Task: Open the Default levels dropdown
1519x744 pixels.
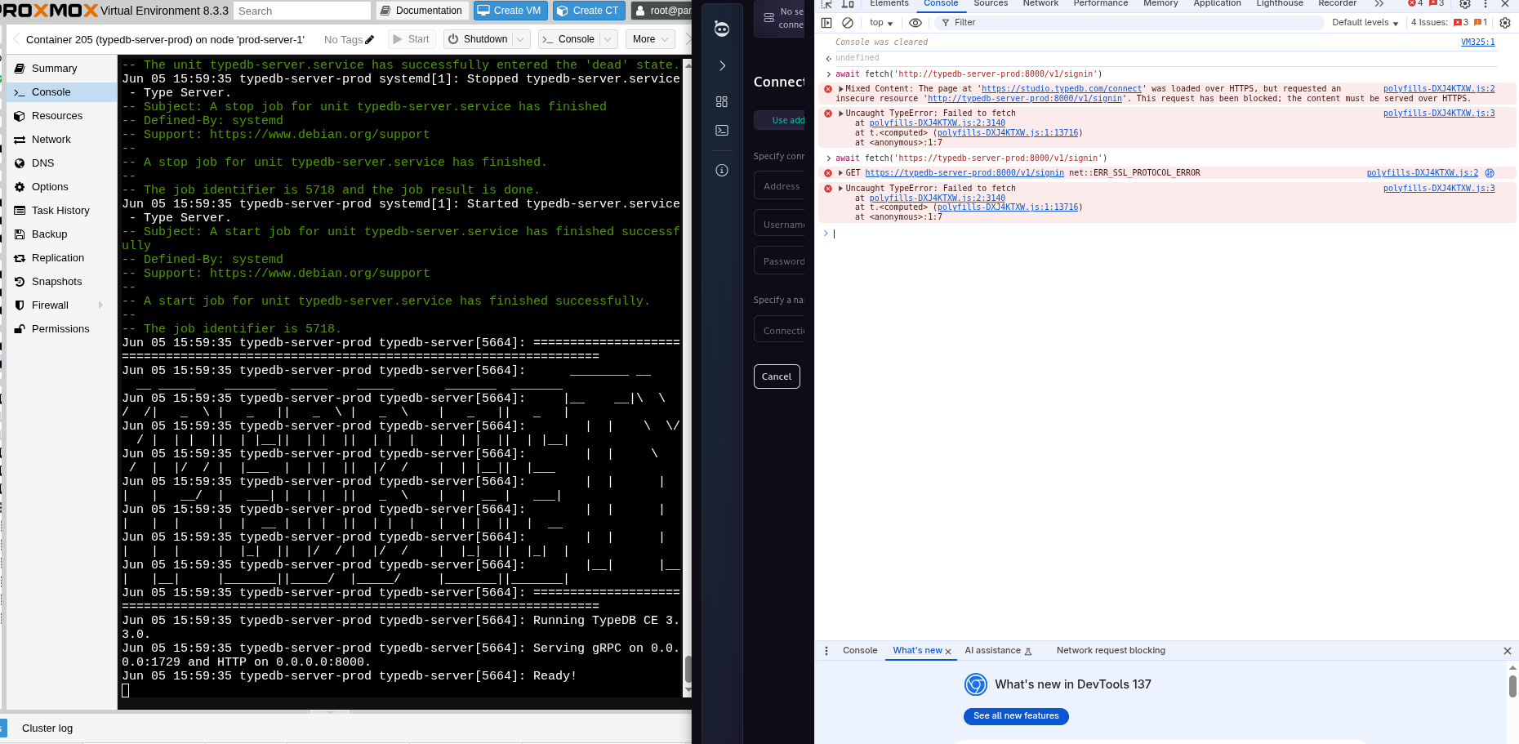Action: coord(1365,23)
